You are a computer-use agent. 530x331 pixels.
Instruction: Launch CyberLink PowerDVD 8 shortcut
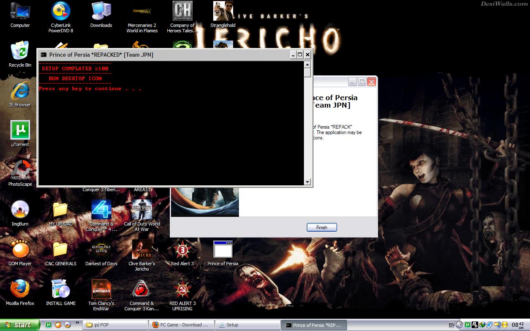coord(60,17)
